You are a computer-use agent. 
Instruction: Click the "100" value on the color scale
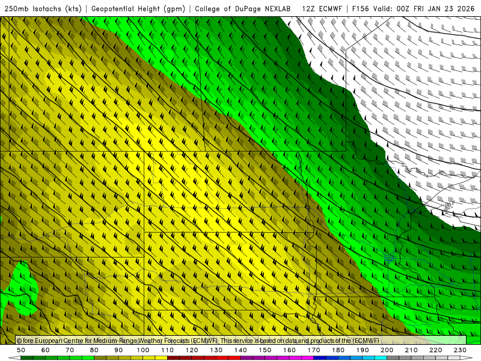143,350
